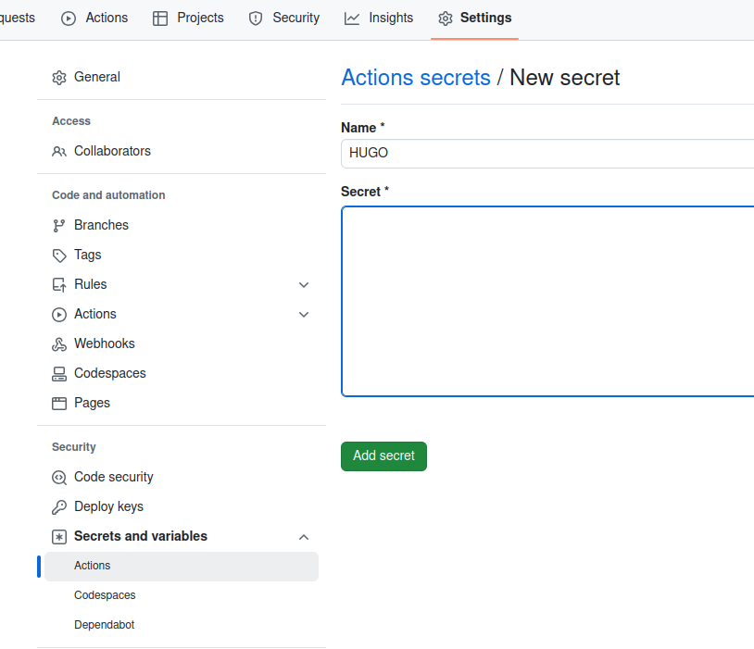Click the green Add secret button

click(x=383, y=456)
